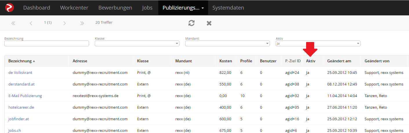Open Publizierungs... menu dropdown
Viewport: 409px width, 133px height.
(x=183, y=8)
